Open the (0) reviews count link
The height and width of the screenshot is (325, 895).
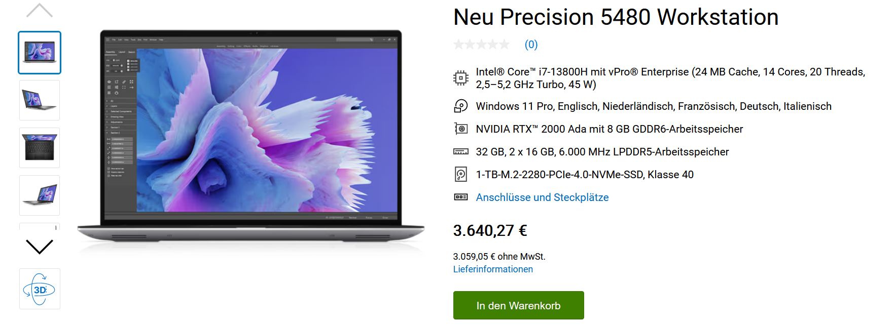531,45
